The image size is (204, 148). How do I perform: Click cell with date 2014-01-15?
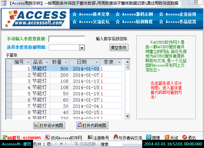click(x=84, y=87)
